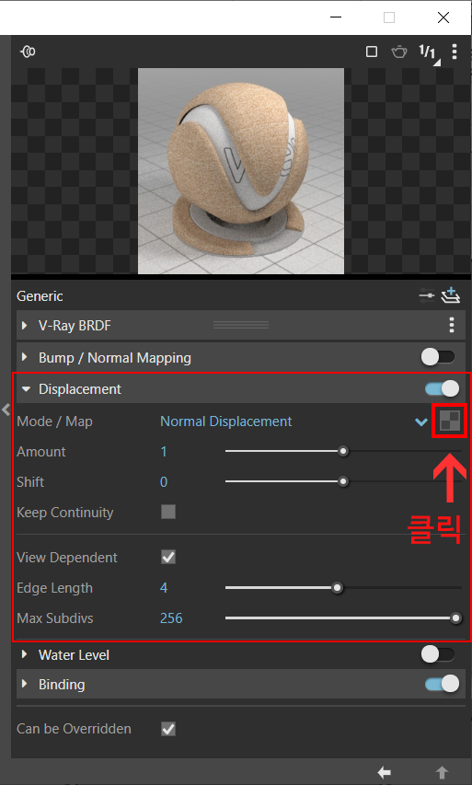Disable the Binding toggle

[442, 684]
